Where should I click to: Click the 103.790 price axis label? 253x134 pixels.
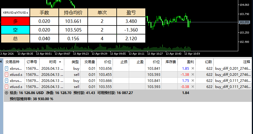coord(244,14)
